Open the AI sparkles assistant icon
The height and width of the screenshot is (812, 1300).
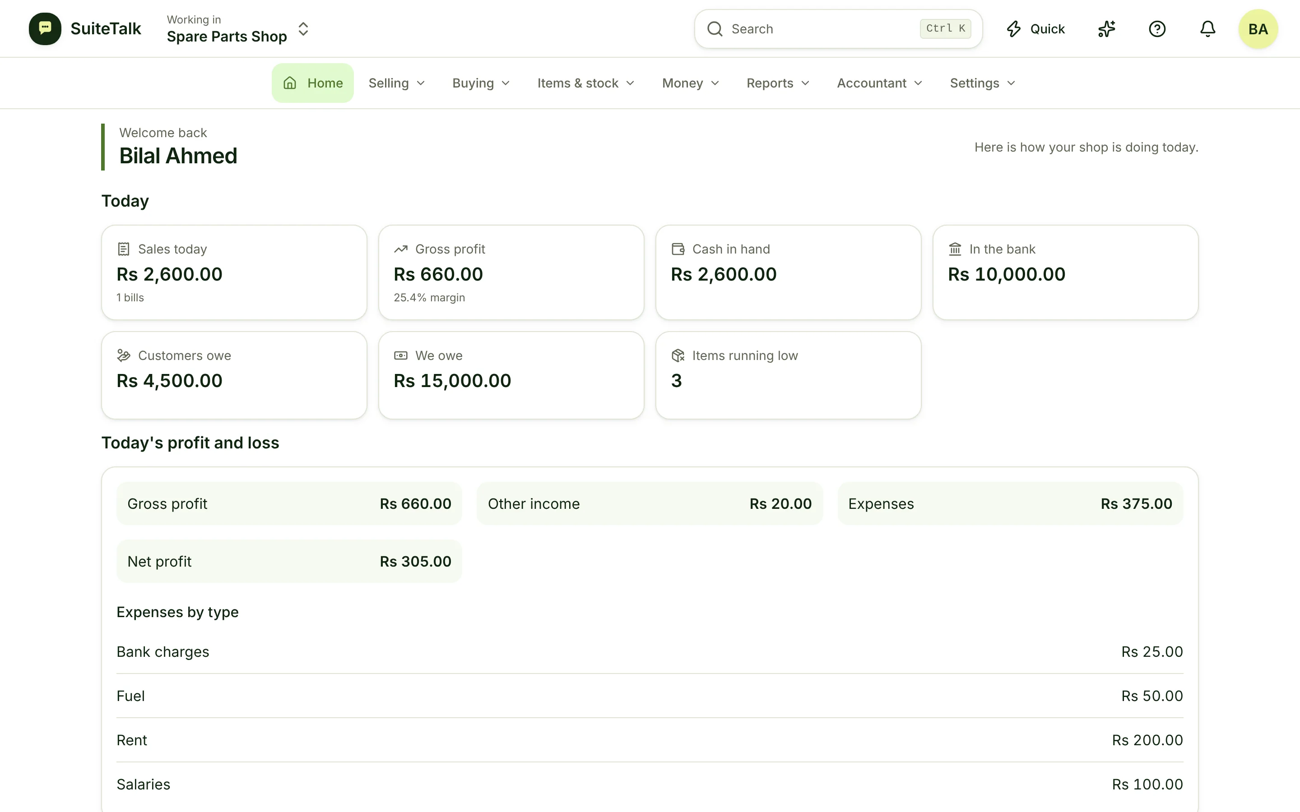[1107, 29]
